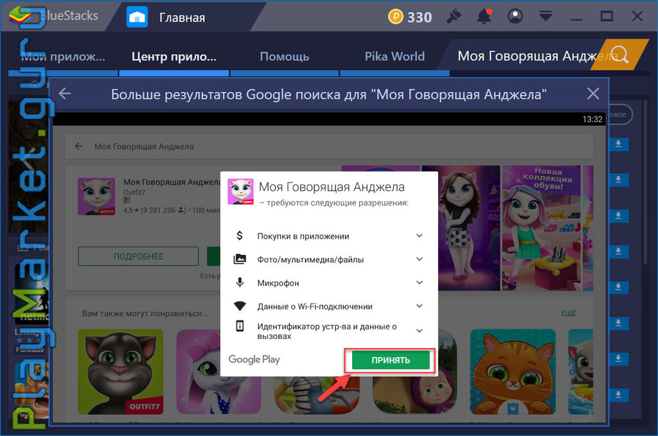Click the Микрофон permission icon
Viewport: 658px width, 436px height.
[240, 283]
